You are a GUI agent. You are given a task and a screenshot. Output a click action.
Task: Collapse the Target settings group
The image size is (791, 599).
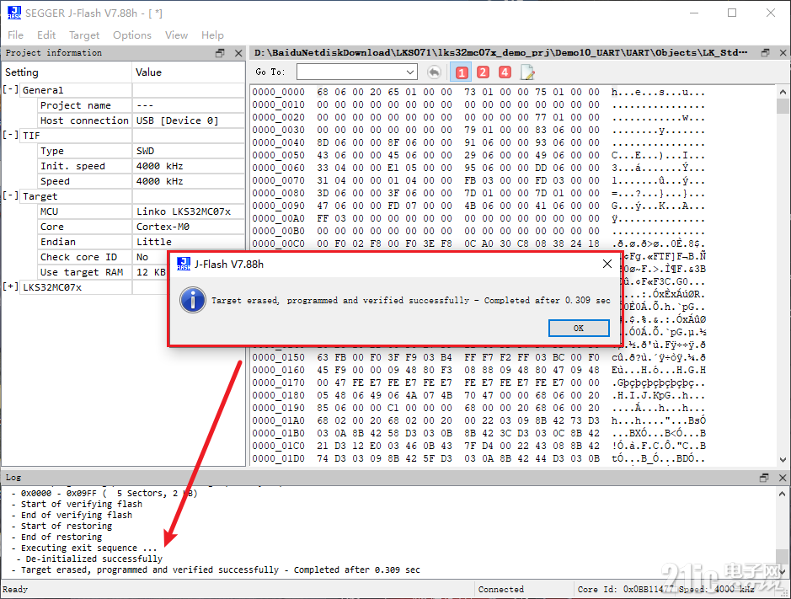[11, 195]
